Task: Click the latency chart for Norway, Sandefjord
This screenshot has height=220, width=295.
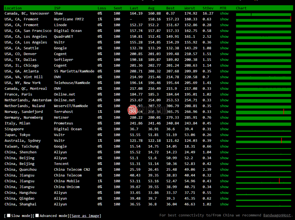Action: tap(263, 112)
